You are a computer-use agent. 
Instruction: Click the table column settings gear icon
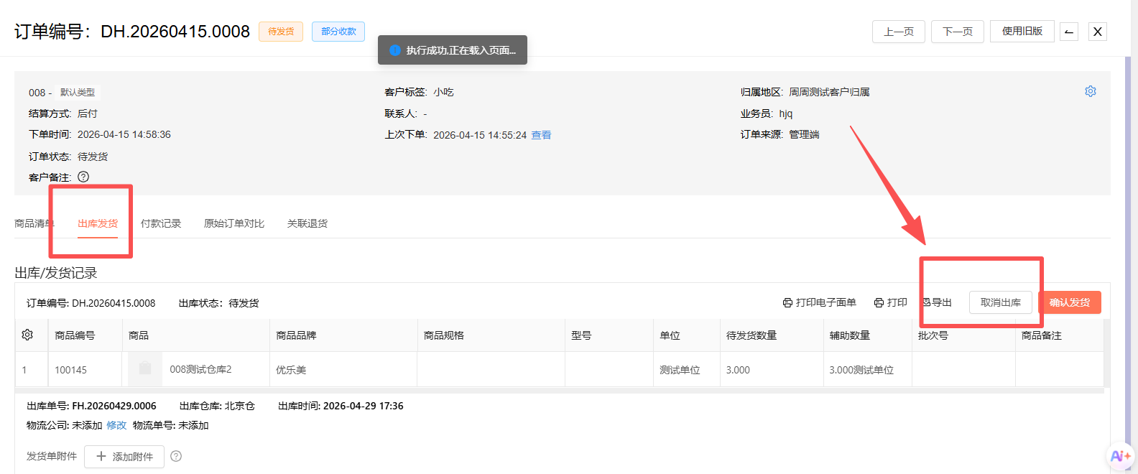[x=27, y=335]
